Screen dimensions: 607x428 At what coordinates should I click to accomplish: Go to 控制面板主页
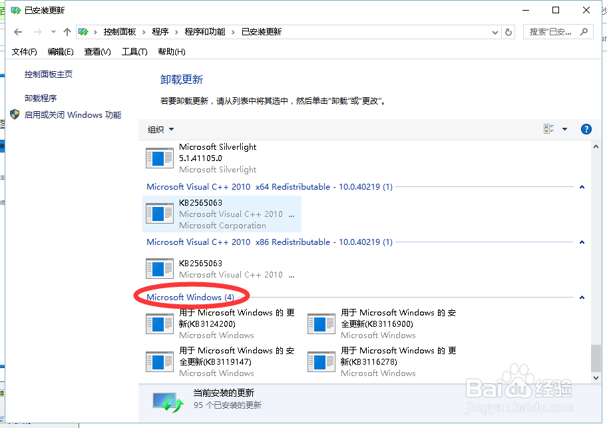49,75
